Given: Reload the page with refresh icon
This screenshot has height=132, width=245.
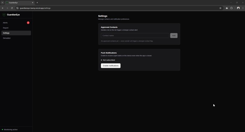Looking at the screenshot, I should tap(12, 8).
